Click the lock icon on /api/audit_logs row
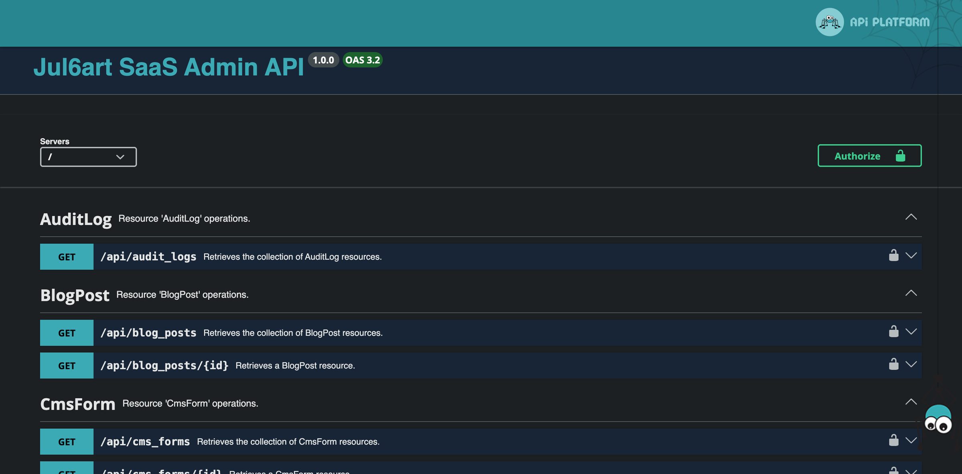 pyautogui.click(x=893, y=255)
